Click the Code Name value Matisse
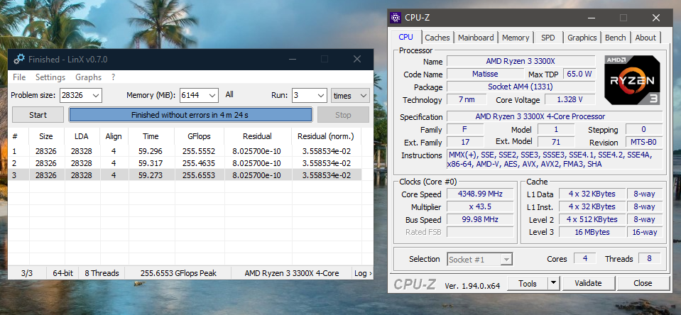The width and height of the screenshot is (681, 315). click(x=485, y=74)
